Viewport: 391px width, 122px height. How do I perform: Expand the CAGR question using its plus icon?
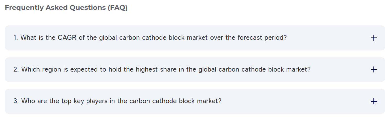coord(374,38)
